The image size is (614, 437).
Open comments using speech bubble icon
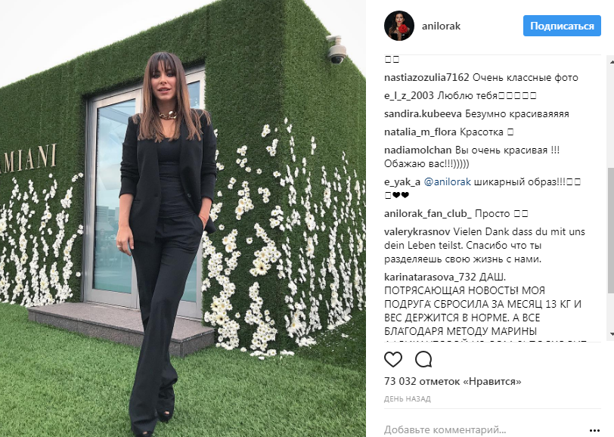(423, 359)
